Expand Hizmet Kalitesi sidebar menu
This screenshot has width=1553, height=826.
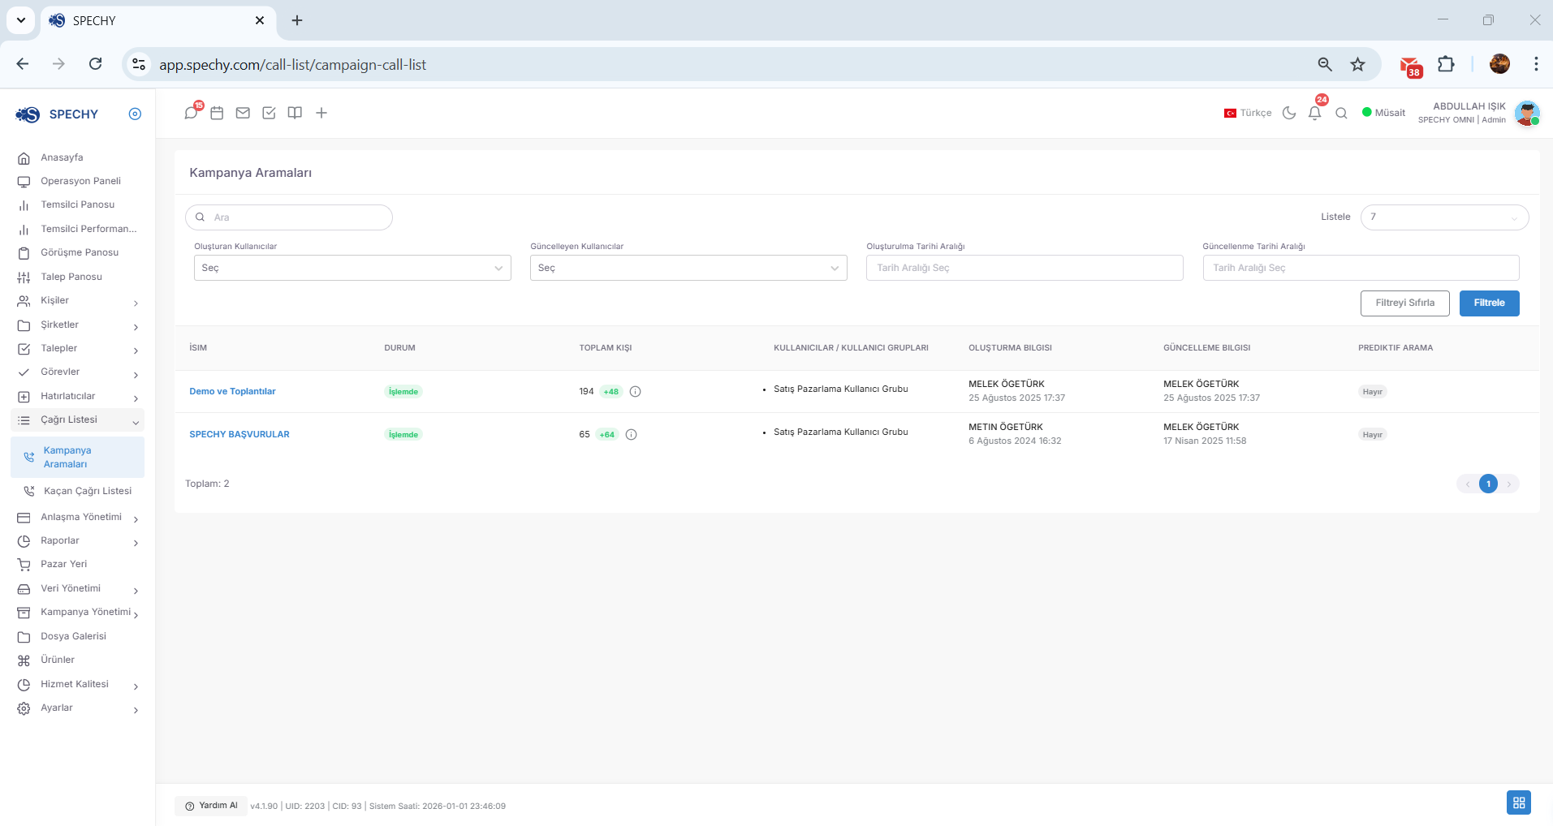click(77, 684)
